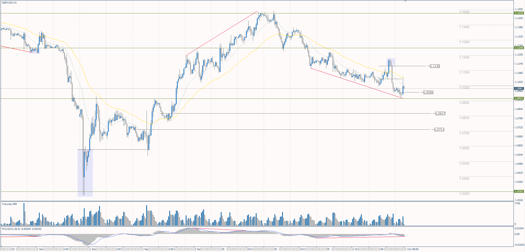The image size is (525, 252).
Task: Click the chart shift triangle marker
Action: [x=406, y=1]
